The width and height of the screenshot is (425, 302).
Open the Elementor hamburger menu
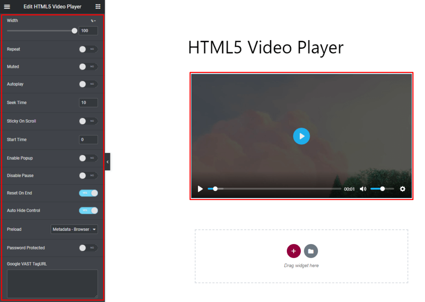pos(7,7)
